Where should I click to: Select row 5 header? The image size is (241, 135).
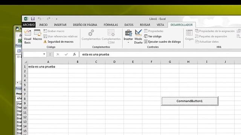click(x=25, y=85)
